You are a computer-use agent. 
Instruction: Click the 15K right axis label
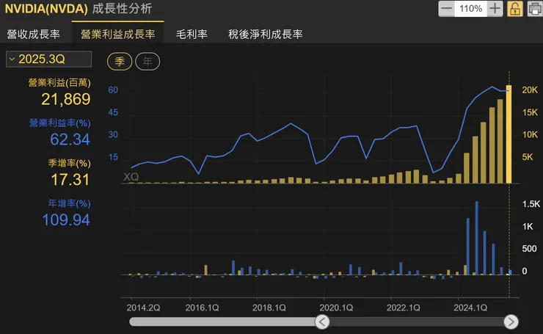point(530,112)
